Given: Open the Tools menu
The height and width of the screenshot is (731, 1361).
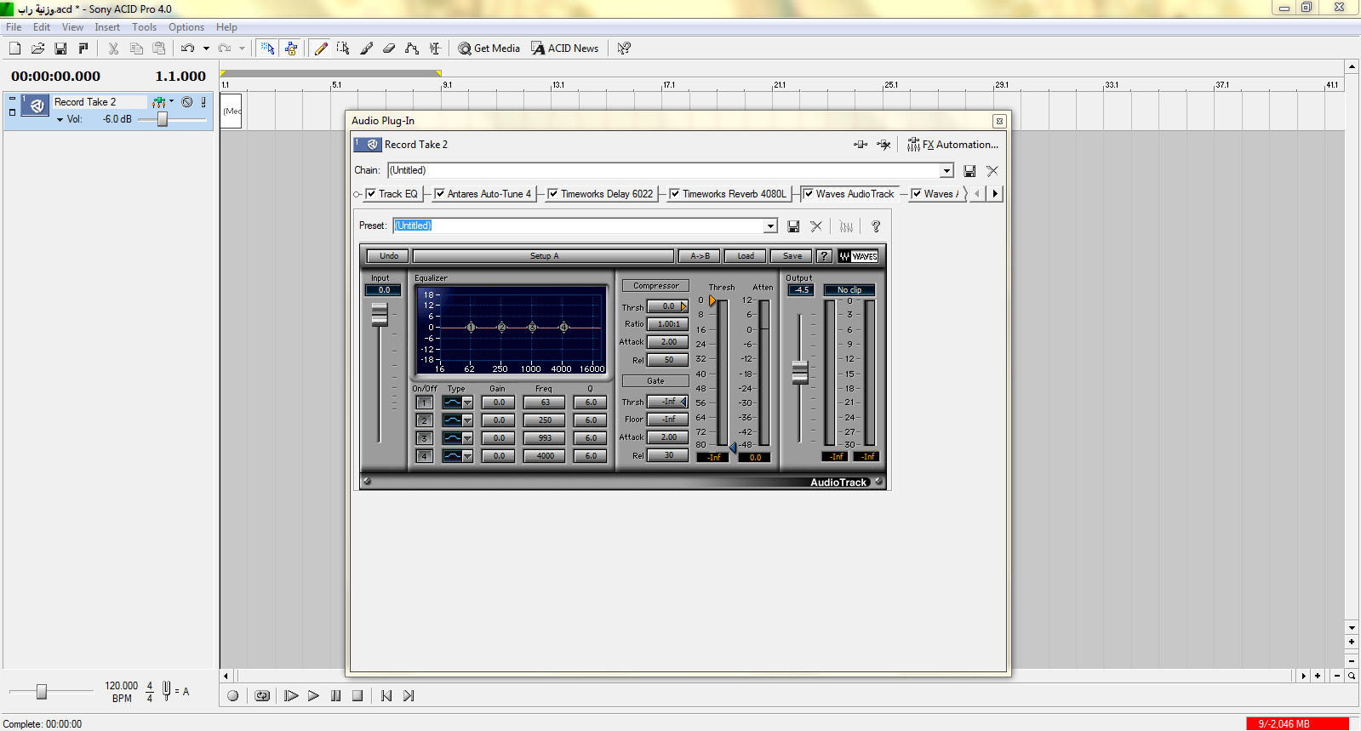Looking at the screenshot, I should 144,27.
